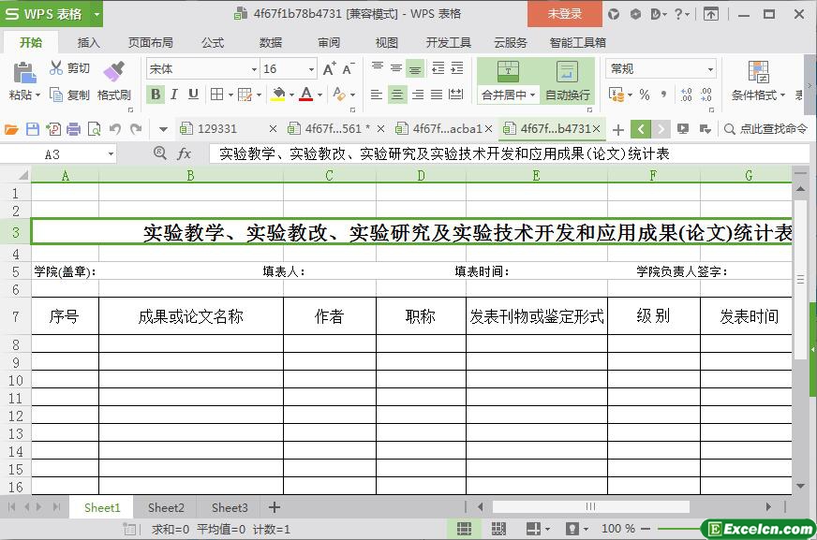
Task: Expand the font size dropdown showing 16
Action: (311, 69)
